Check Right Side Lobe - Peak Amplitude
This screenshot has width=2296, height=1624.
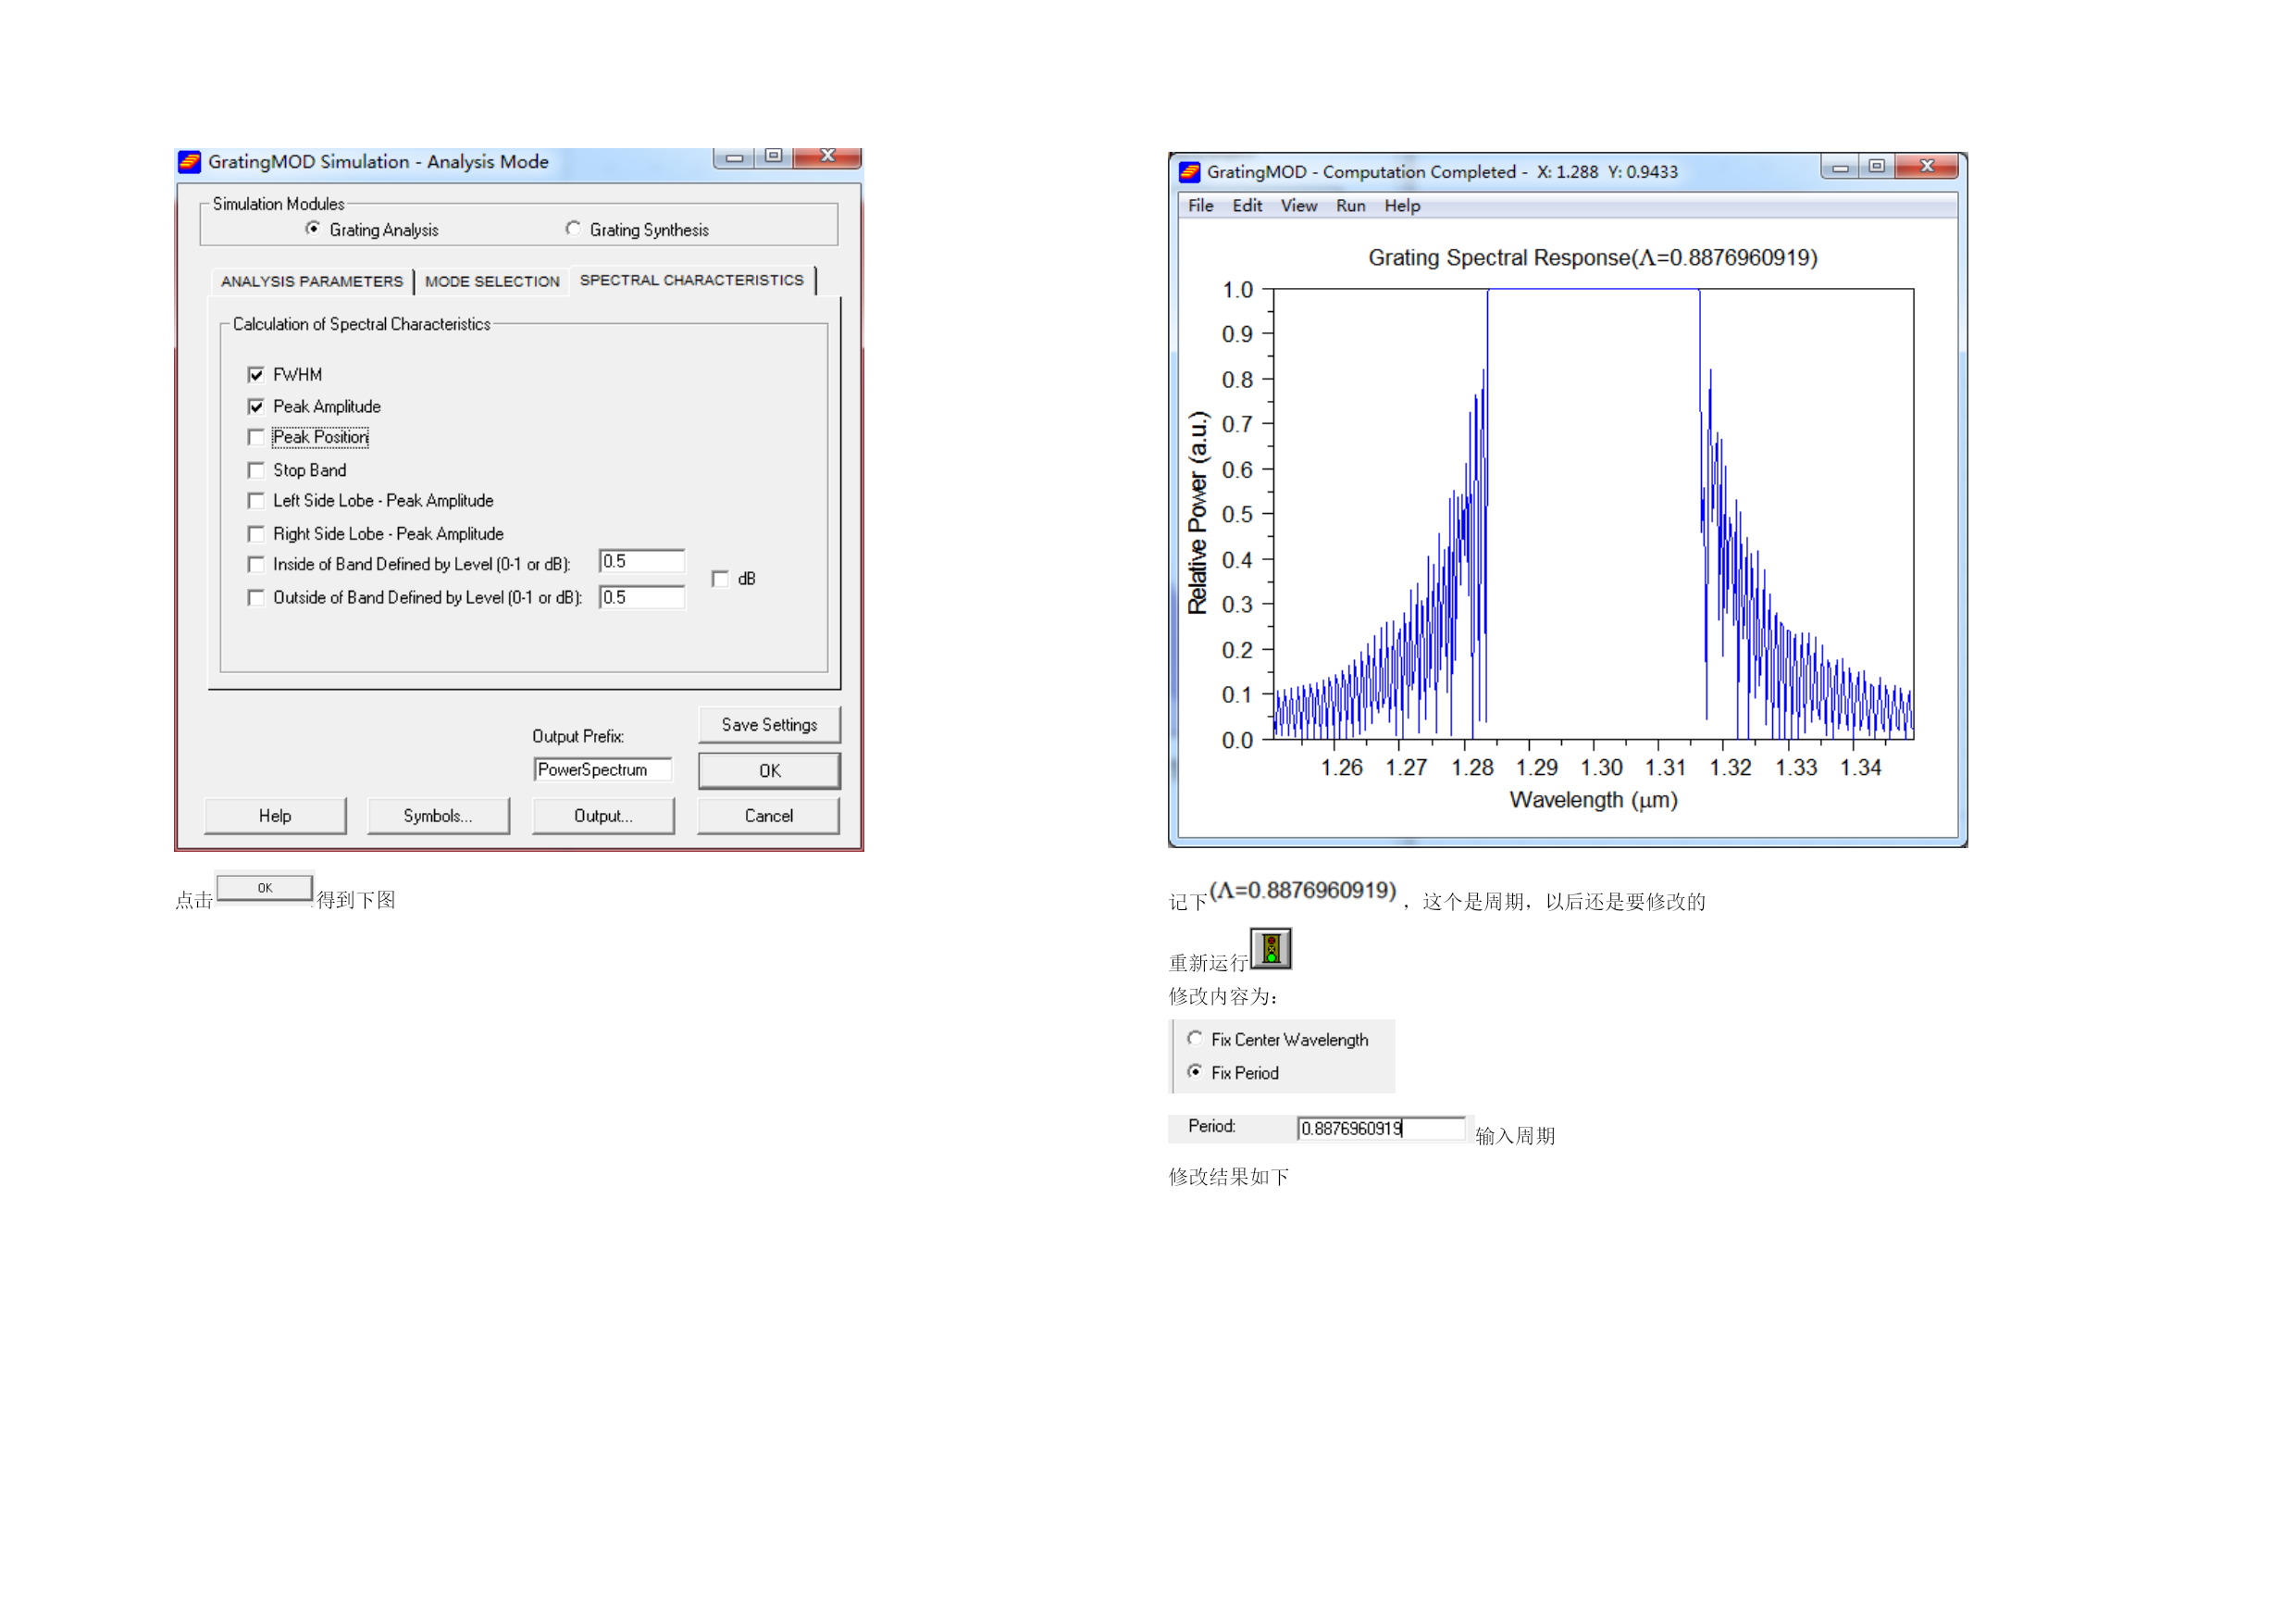click(256, 533)
